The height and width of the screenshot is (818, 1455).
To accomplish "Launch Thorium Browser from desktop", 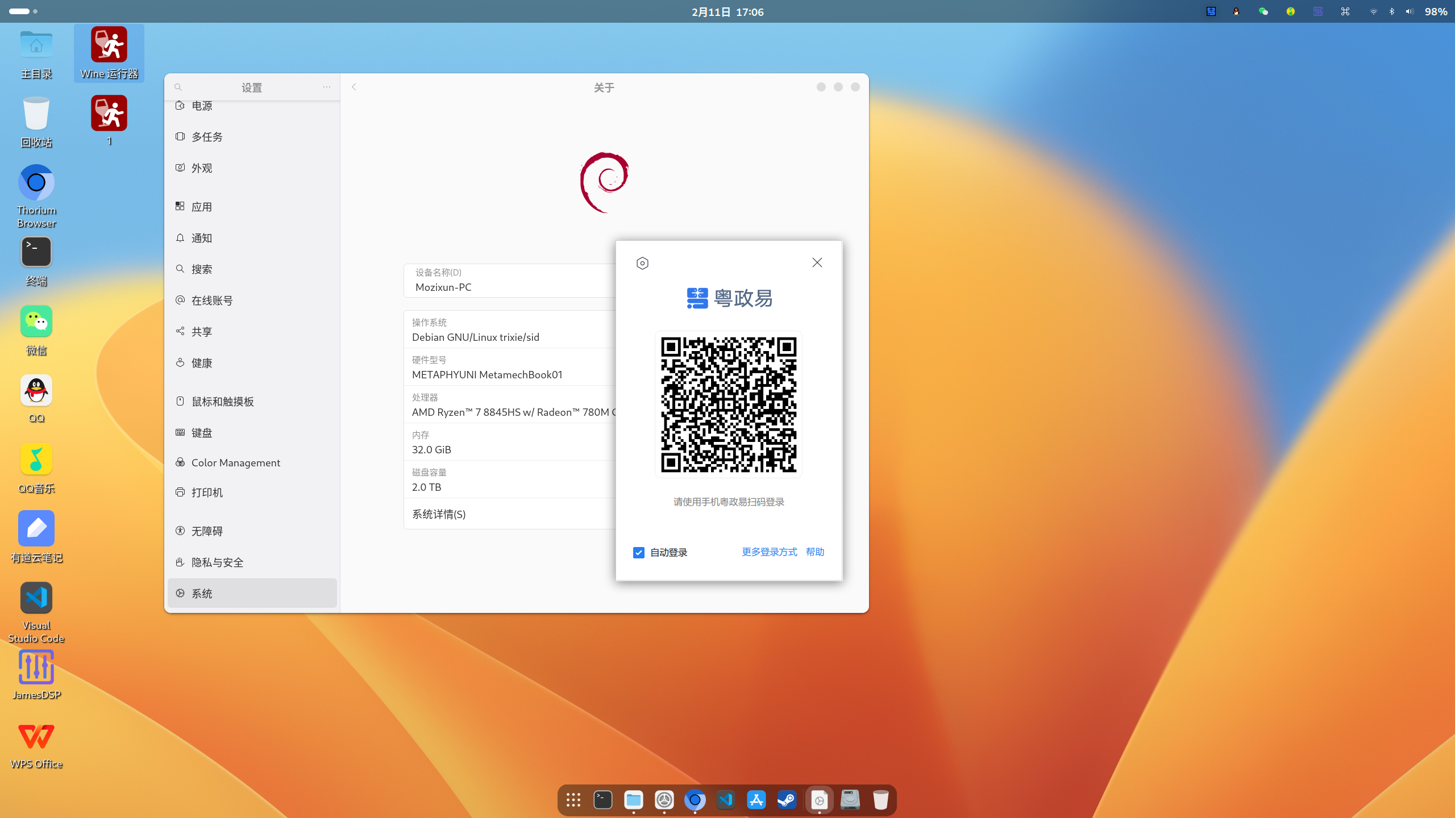I will click(x=36, y=183).
